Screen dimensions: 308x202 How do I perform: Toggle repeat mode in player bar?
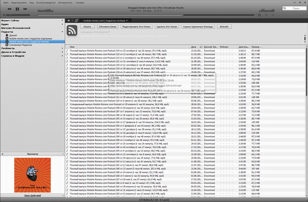(x=260, y=15)
